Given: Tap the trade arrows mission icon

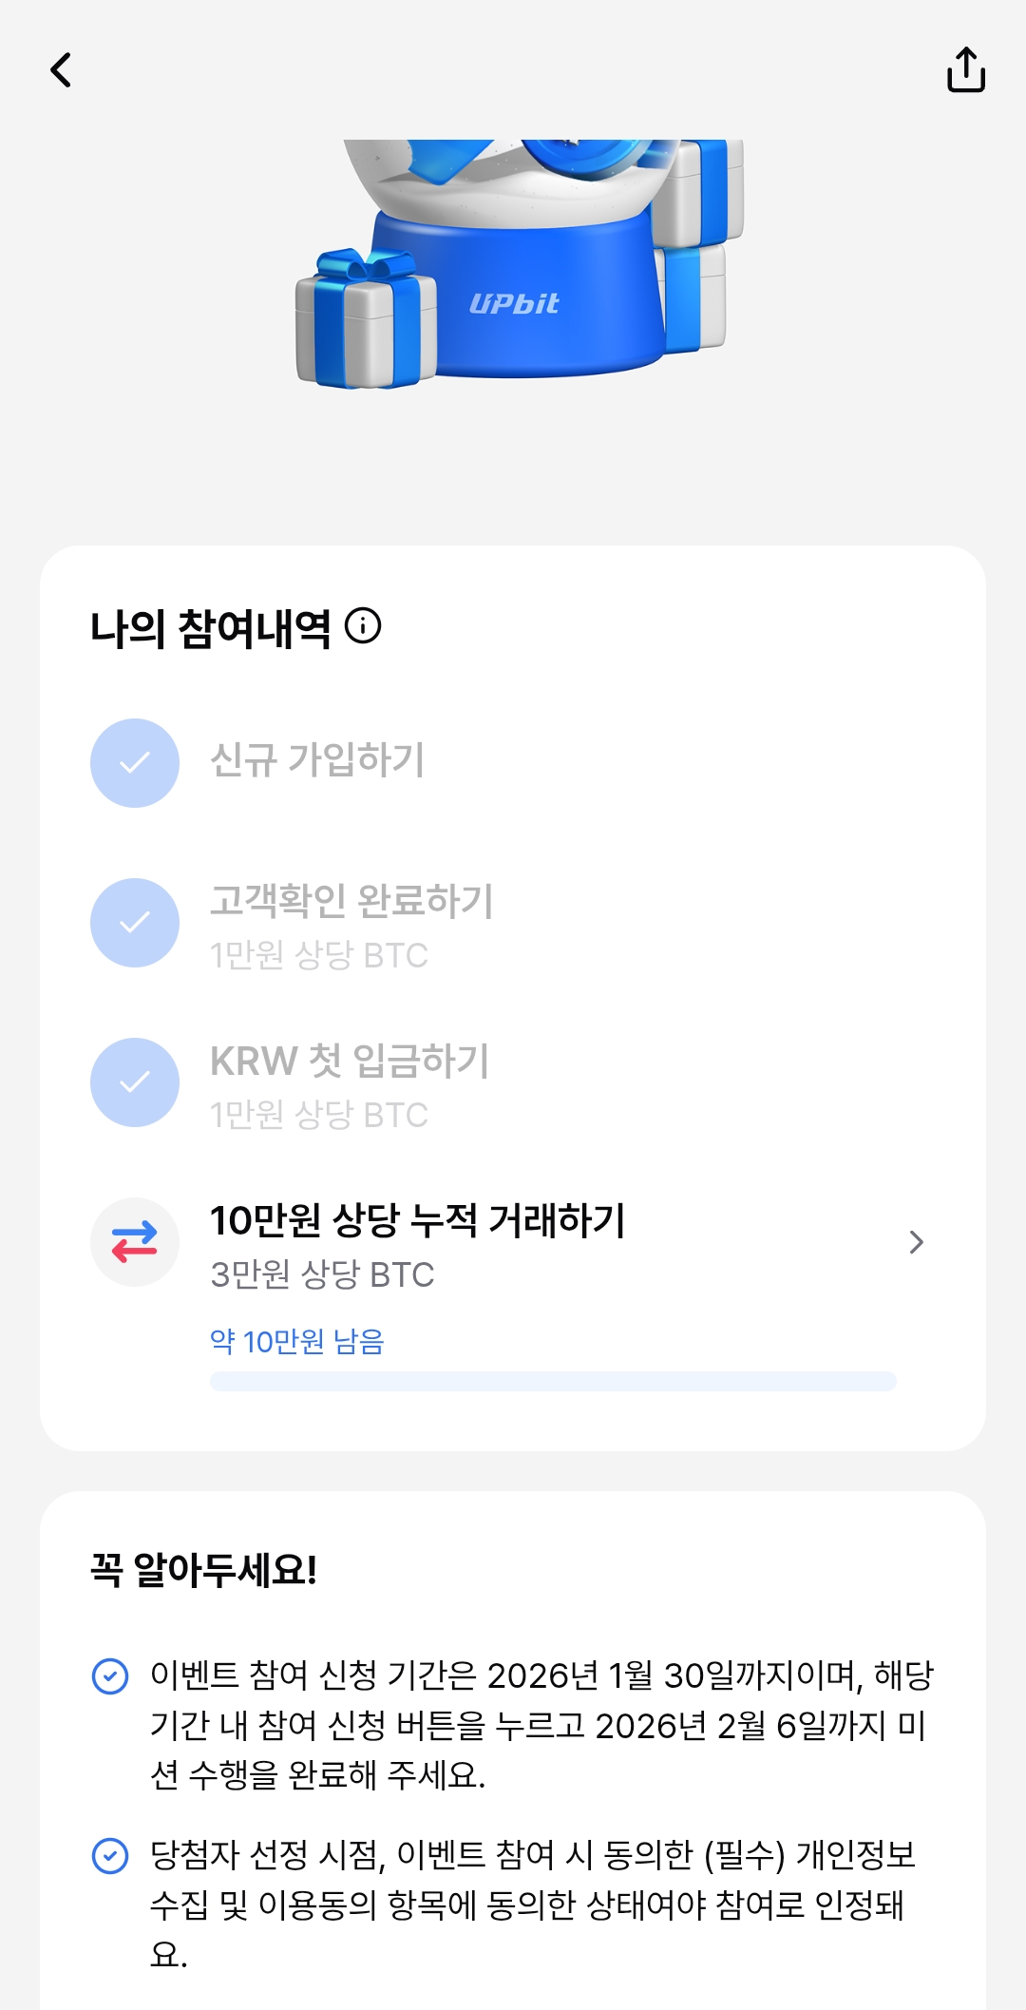Looking at the screenshot, I should point(135,1242).
